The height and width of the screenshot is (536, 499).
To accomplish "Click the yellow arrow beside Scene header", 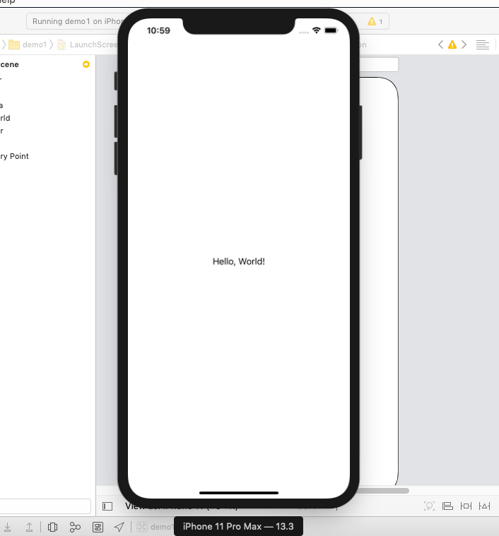I will (x=86, y=64).
